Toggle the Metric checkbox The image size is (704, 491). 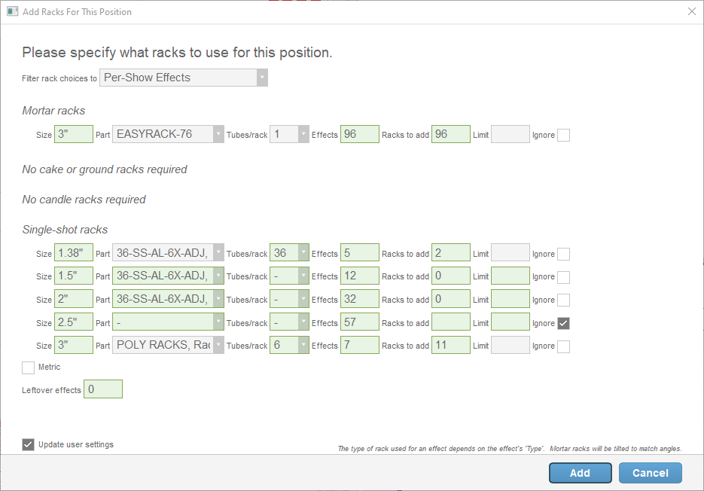pyautogui.click(x=29, y=367)
